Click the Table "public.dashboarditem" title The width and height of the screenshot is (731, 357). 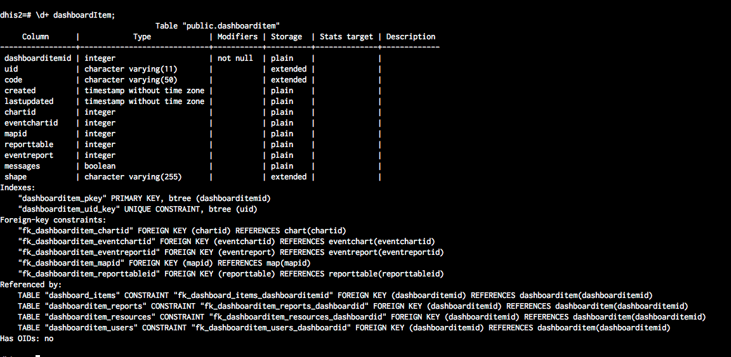point(218,26)
